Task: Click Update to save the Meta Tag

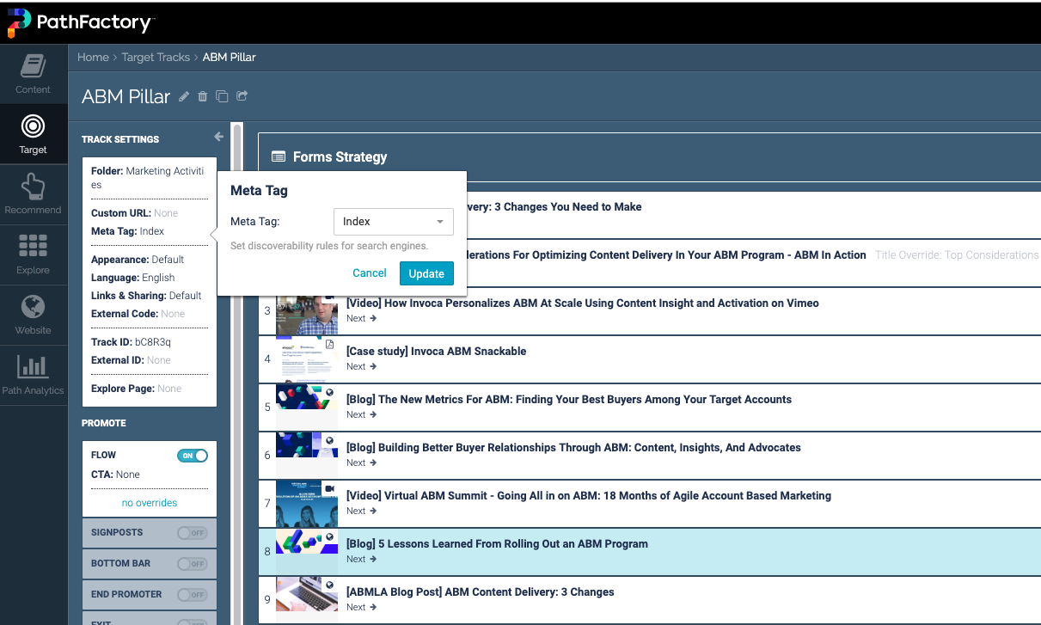Action: coord(426,273)
